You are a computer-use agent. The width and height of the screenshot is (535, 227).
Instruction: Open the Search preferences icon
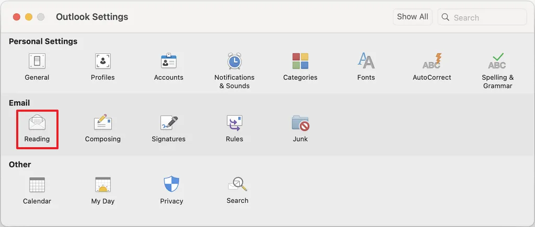(237, 185)
